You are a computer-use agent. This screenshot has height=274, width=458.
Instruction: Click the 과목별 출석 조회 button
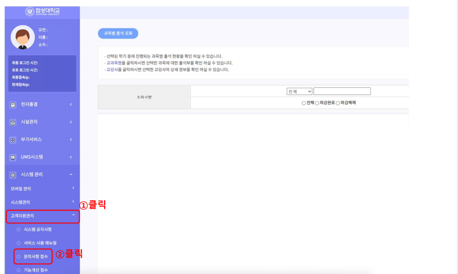(118, 33)
